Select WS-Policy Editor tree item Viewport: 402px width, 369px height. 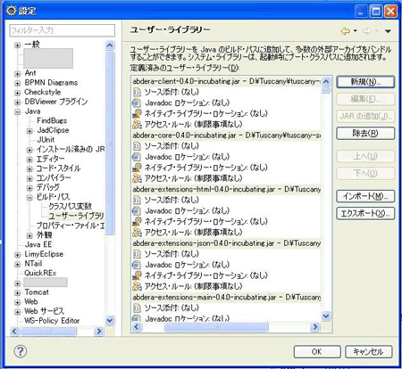pyautogui.click(x=52, y=321)
